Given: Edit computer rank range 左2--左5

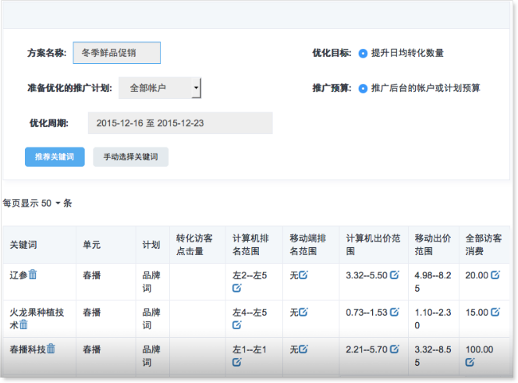Looking at the screenshot, I should coord(237,288).
